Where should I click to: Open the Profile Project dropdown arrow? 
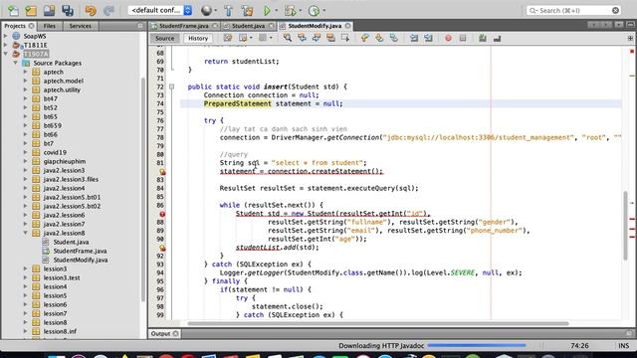point(323,10)
